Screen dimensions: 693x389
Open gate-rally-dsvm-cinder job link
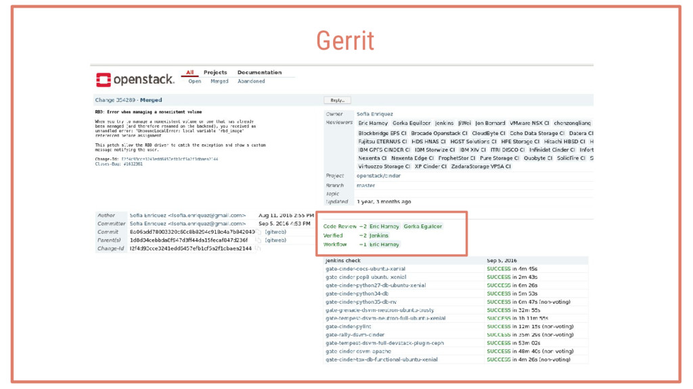coord(355,335)
